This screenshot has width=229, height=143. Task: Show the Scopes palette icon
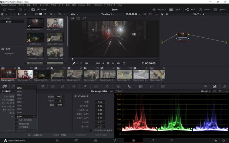(215, 86)
